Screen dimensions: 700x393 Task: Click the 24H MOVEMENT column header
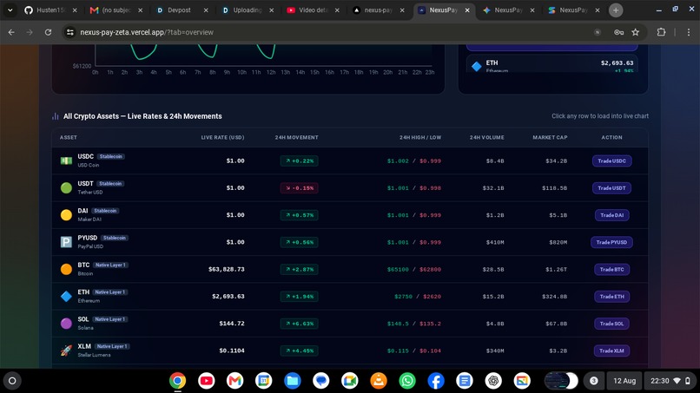[x=296, y=137]
